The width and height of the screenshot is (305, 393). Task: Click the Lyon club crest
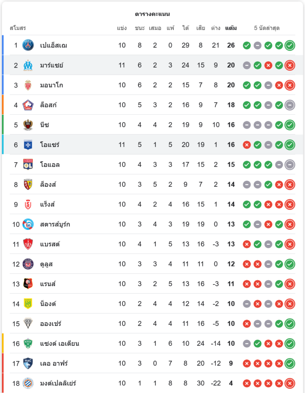(x=28, y=165)
